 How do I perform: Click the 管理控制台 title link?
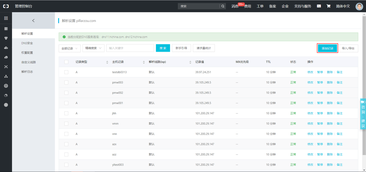point(23,6)
